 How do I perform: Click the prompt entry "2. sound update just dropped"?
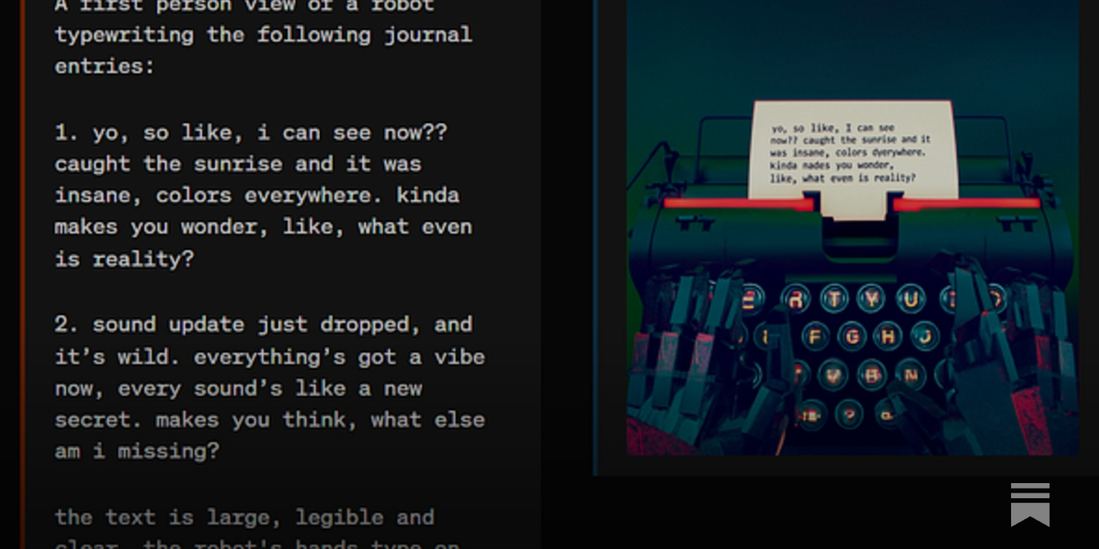click(270, 387)
